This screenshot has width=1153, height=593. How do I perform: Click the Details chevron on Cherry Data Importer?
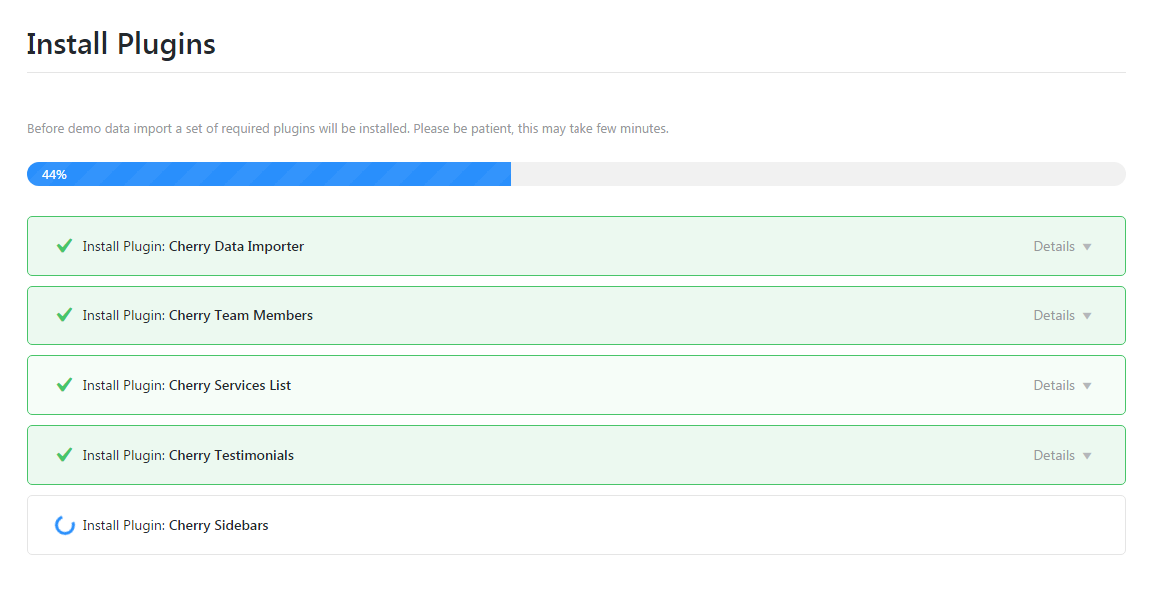point(1086,245)
